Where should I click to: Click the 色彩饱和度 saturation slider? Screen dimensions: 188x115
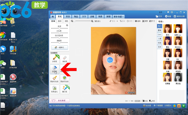tap(59, 38)
